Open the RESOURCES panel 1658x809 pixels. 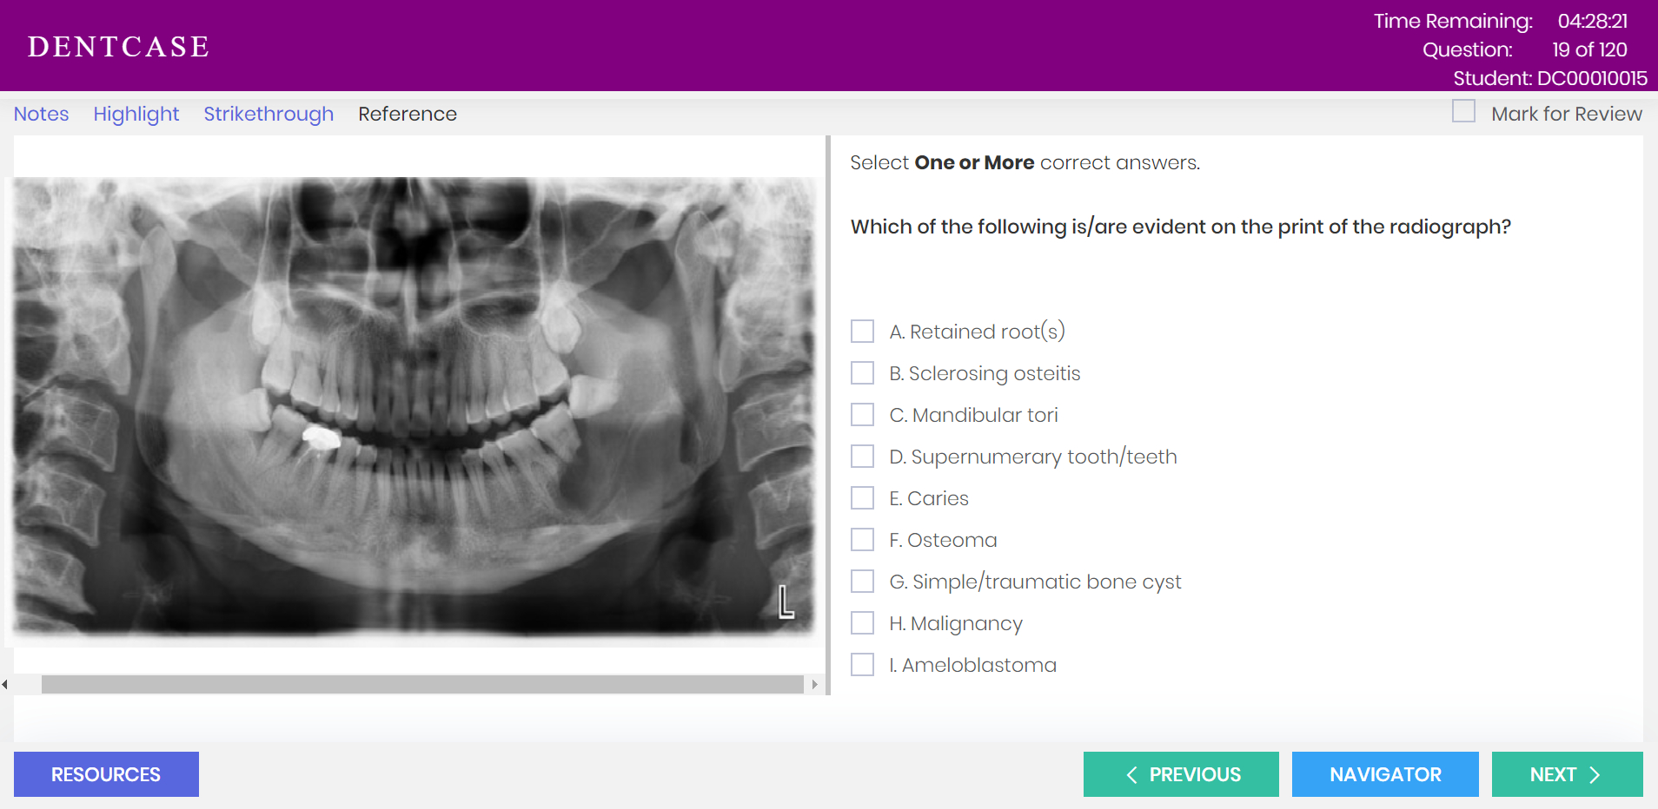pos(106,774)
